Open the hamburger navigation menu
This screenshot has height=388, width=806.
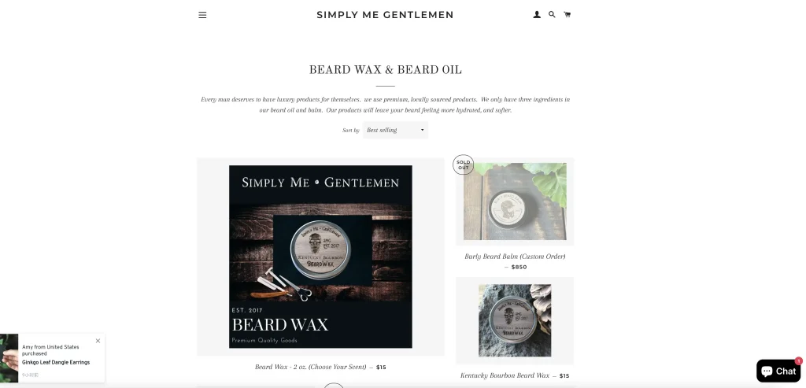click(202, 15)
